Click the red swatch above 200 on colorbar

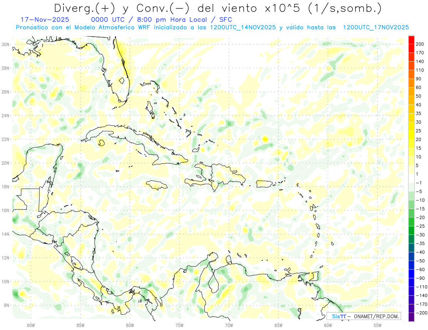click(x=411, y=40)
